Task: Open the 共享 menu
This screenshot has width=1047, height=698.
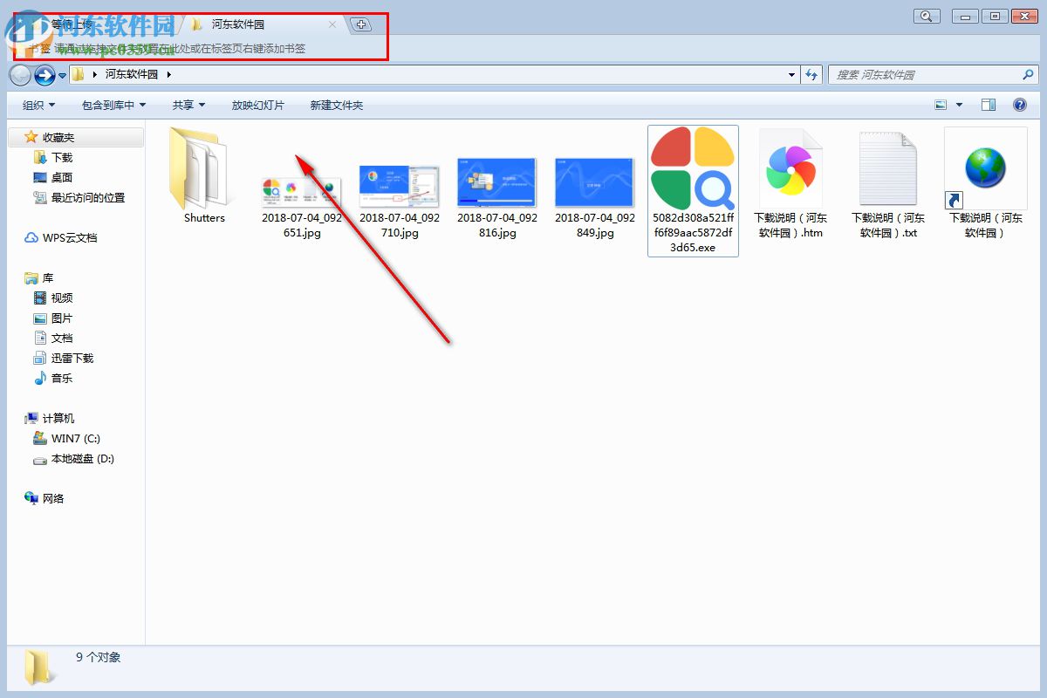Action: 188,105
